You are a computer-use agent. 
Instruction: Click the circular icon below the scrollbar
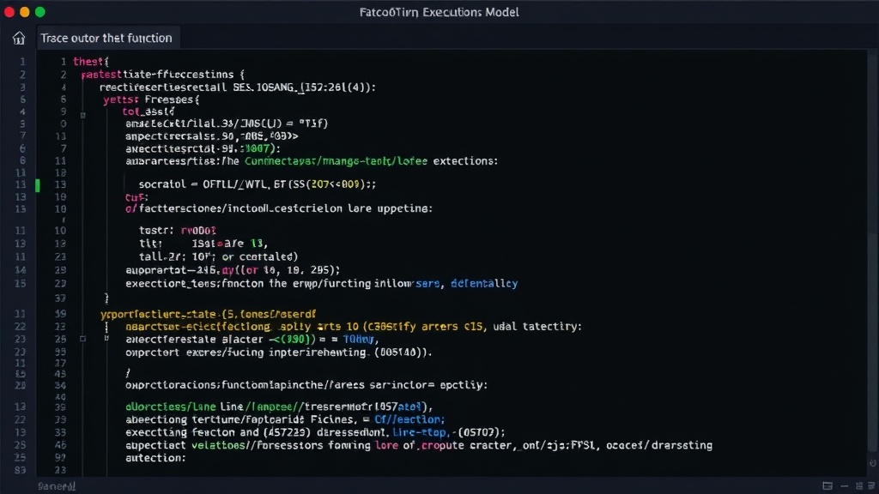[x=873, y=463]
